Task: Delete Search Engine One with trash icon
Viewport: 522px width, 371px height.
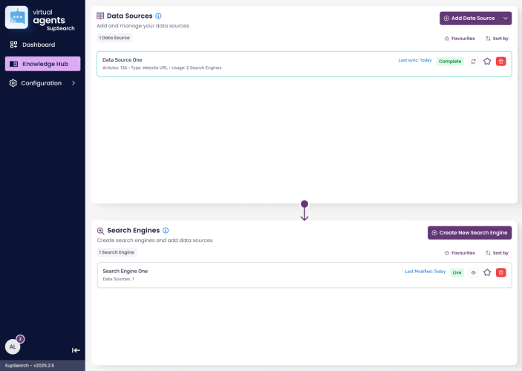Action: pyautogui.click(x=500, y=272)
